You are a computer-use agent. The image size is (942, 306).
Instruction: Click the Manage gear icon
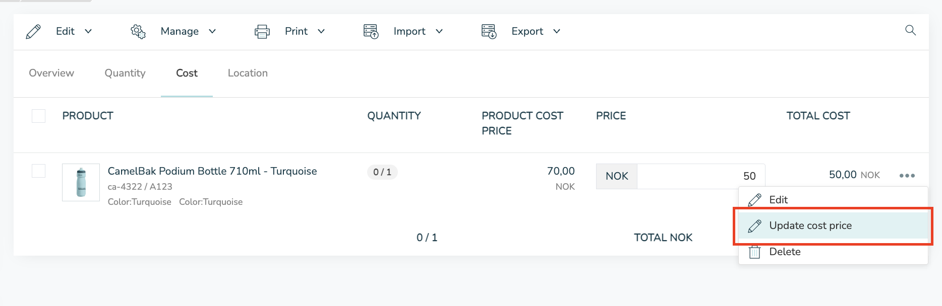click(138, 32)
